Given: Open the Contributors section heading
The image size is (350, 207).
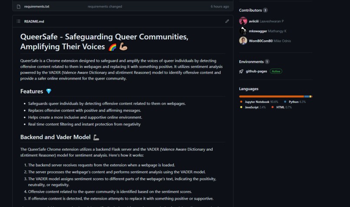Looking at the screenshot, I should tap(250, 10).
